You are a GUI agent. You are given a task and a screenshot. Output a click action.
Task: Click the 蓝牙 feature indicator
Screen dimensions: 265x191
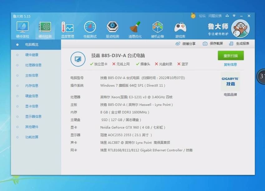183,64
